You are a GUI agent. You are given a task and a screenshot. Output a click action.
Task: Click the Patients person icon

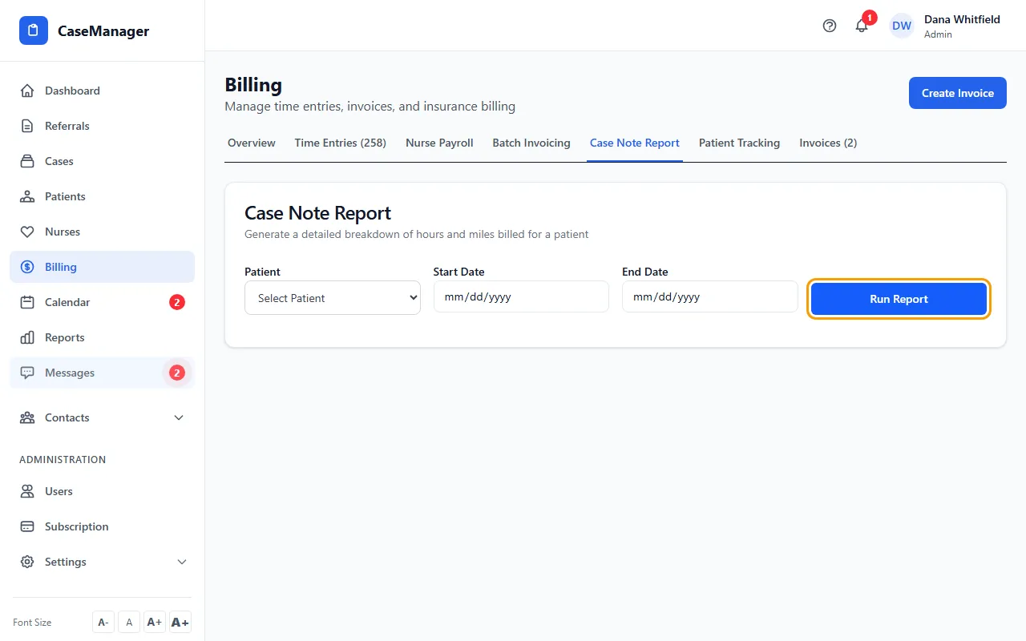tap(27, 196)
